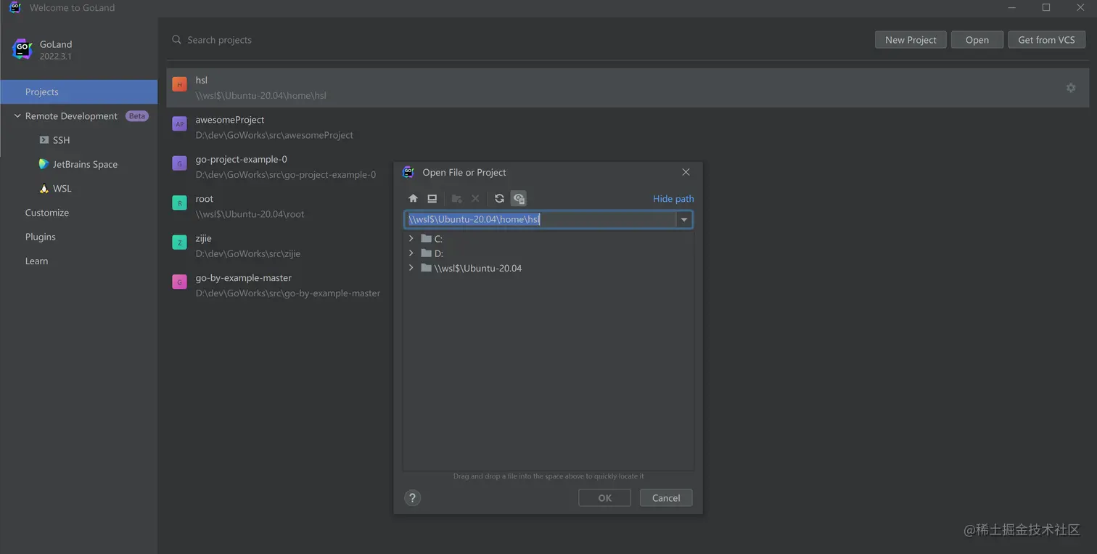Open the SSH remote development entry
Viewport: 1097px width, 554px height.
[x=62, y=140]
